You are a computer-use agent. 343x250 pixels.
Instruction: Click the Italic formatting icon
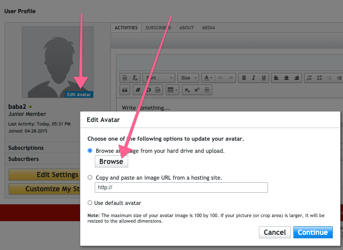coord(253,78)
